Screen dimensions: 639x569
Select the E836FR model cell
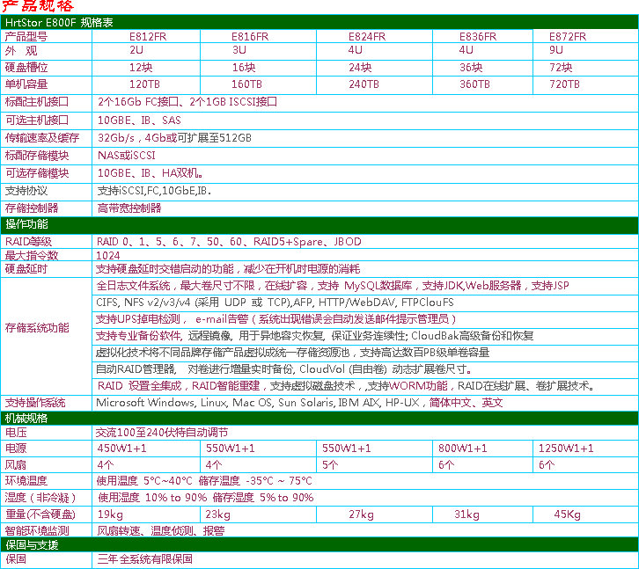[x=478, y=37]
